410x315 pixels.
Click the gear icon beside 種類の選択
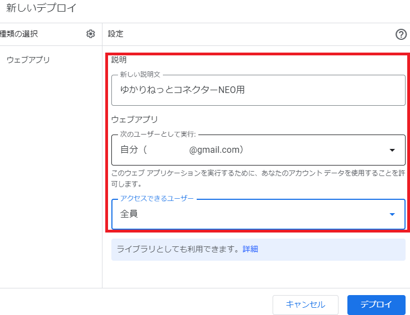pyautogui.click(x=90, y=34)
